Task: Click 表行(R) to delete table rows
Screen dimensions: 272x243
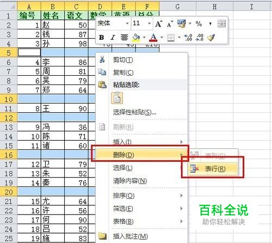Action: [213, 169]
